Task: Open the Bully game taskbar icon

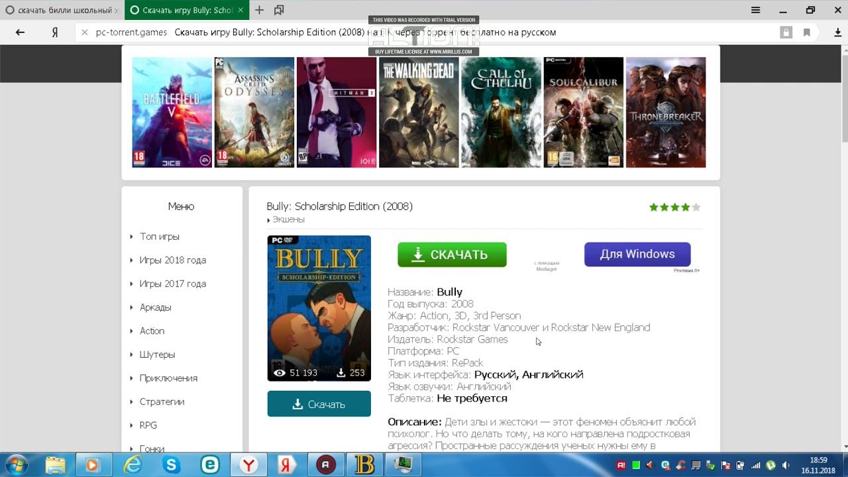Action: 364,465
